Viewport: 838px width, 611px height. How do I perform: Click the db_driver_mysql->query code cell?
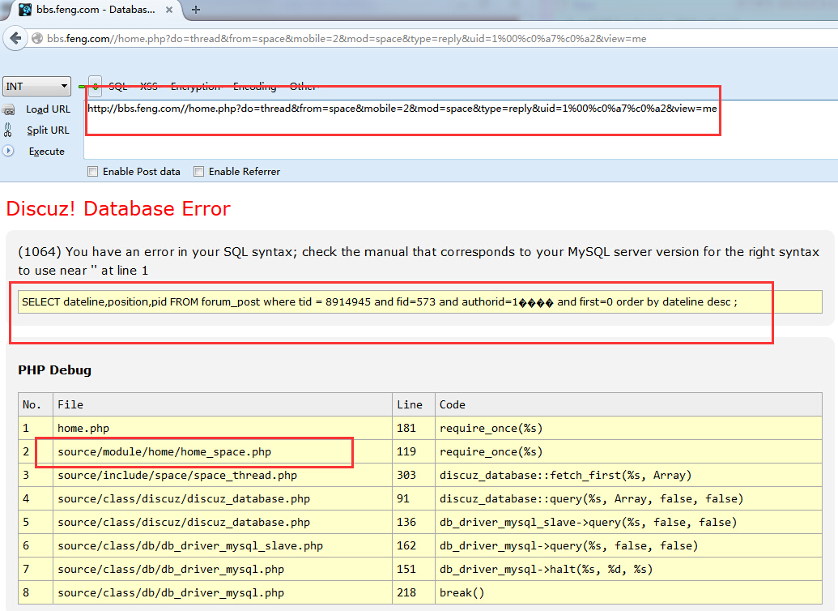(x=628, y=545)
